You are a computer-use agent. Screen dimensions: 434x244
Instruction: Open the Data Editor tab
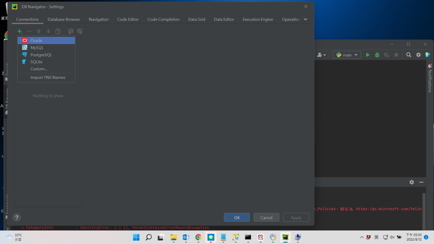tap(224, 19)
